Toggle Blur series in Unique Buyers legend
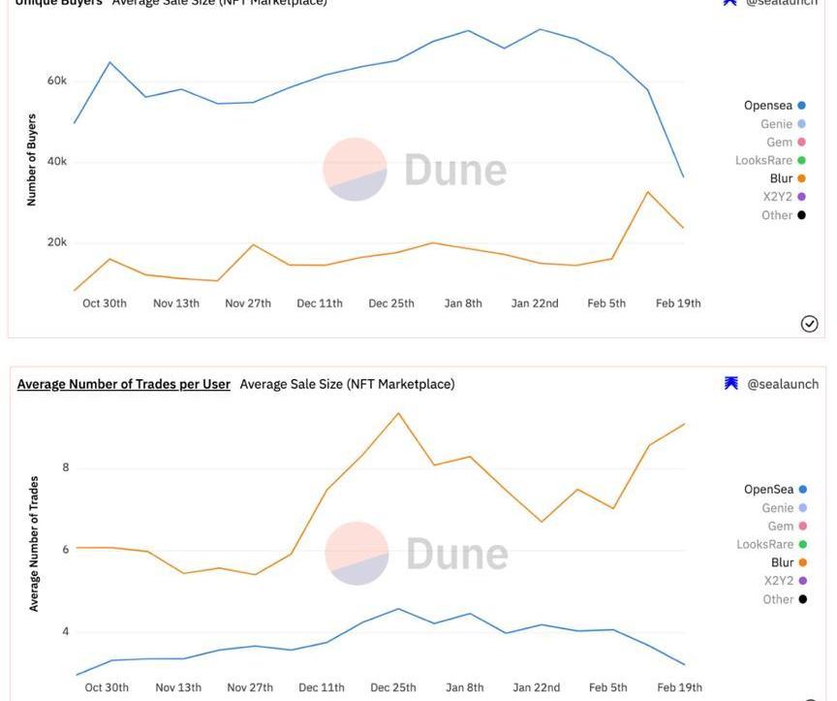Screen dimensions: 837x701 (x=781, y=178)
